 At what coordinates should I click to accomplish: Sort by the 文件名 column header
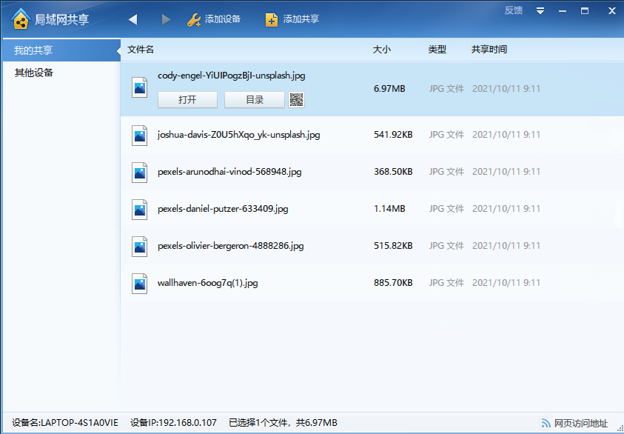[141, 50]
